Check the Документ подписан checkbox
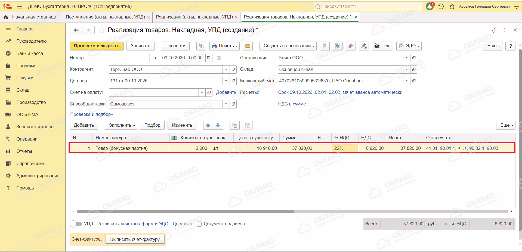 [x=199, y=224]
